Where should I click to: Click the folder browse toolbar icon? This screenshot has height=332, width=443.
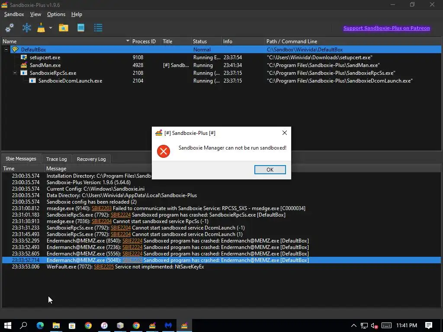click(64, 28)
